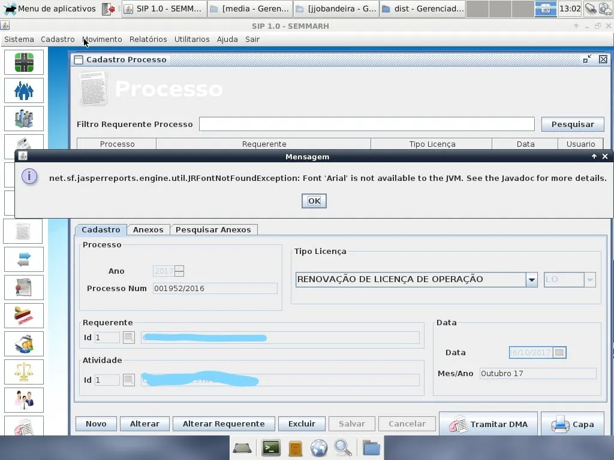Open the Sistema menu
The width and height of the screenshot is (614, 460).
tap(19, 39)
